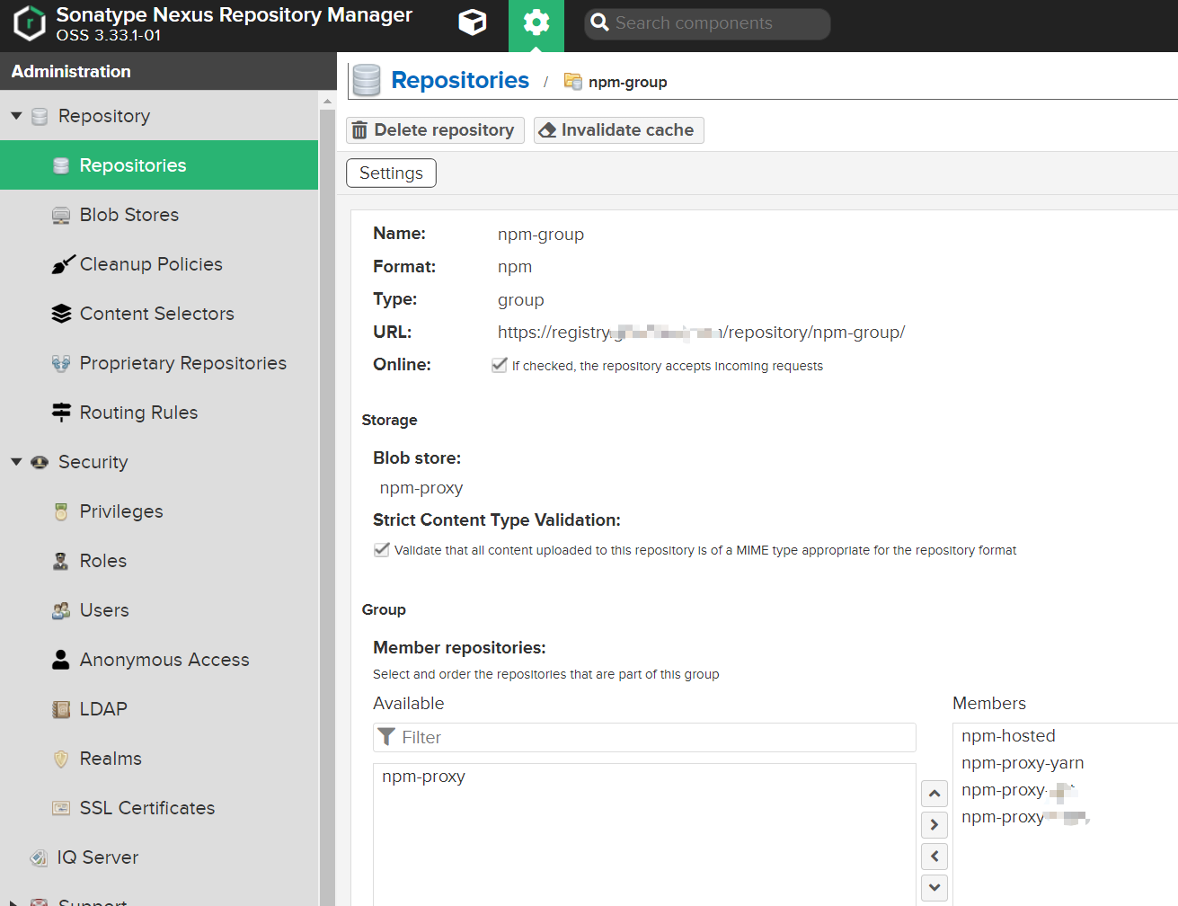Open Privileges menu item
This screenshot has width=1178, height=906.
coord(159,511)
